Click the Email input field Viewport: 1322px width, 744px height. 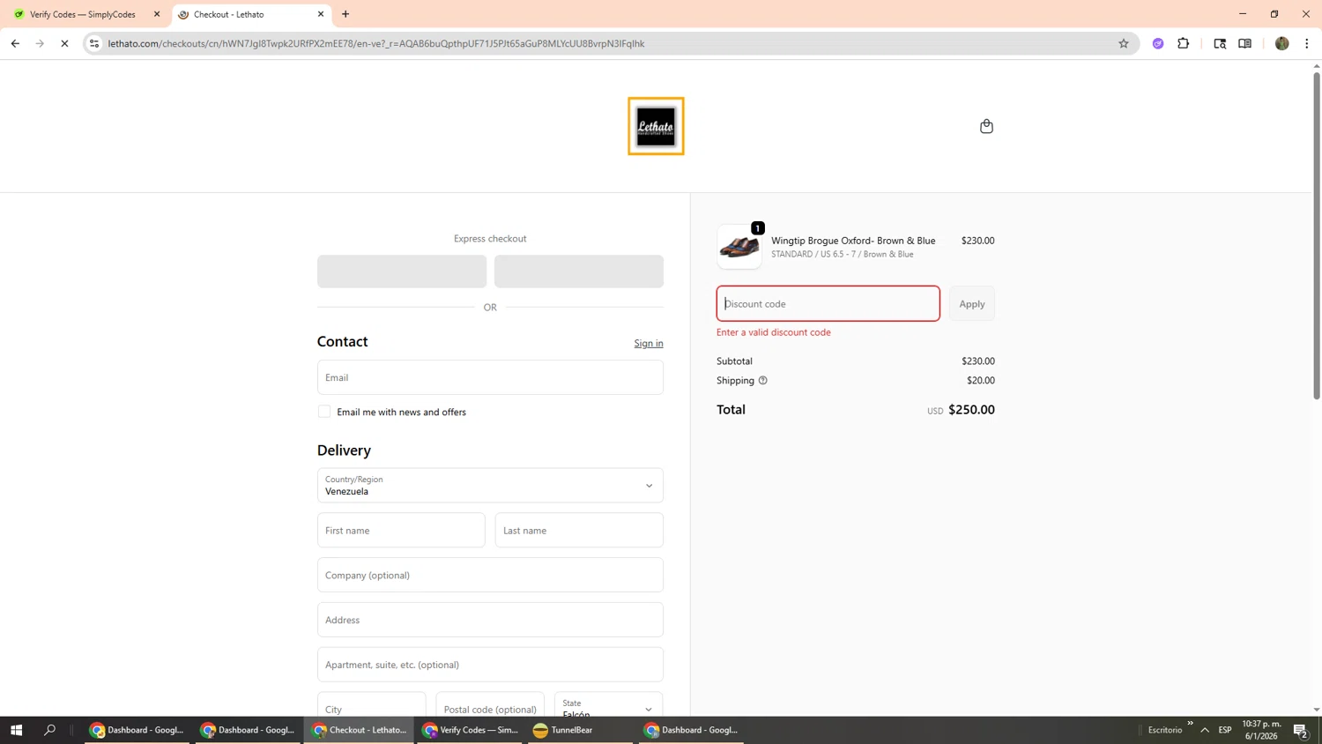coord(490,377)
